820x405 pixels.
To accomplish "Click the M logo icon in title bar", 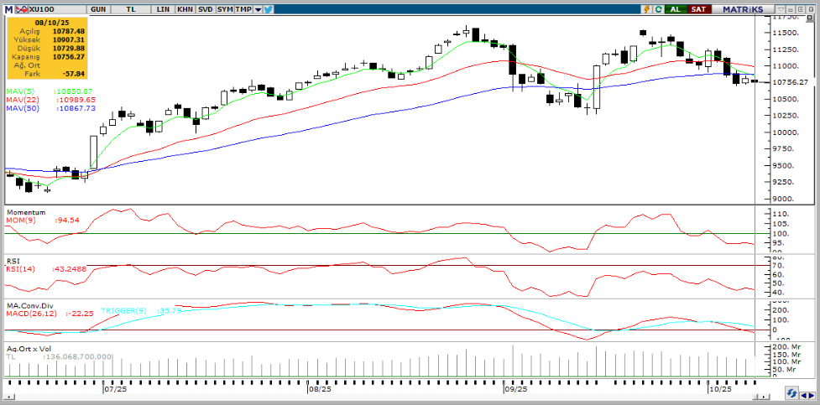I will (9, 9).
